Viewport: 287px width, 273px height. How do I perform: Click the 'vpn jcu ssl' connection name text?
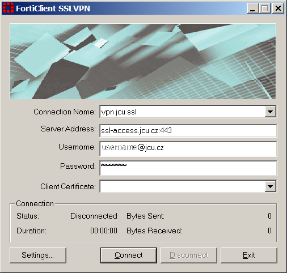pyautogui.click(x=119, y=112)
